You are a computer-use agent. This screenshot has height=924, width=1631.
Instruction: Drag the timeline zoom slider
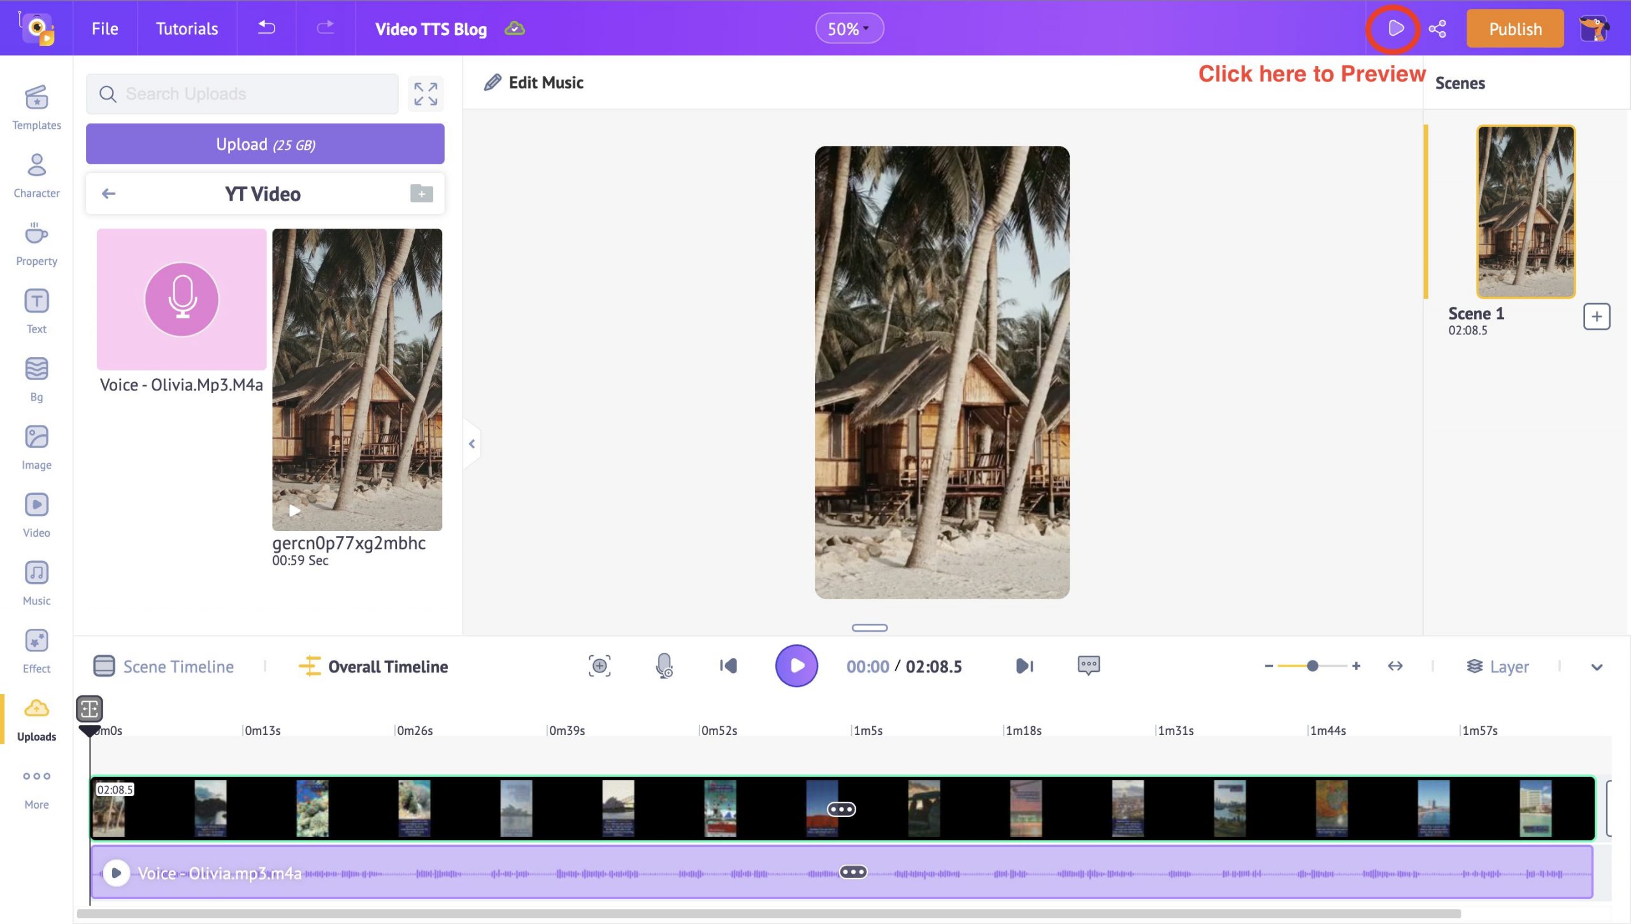pos(1312,665)
